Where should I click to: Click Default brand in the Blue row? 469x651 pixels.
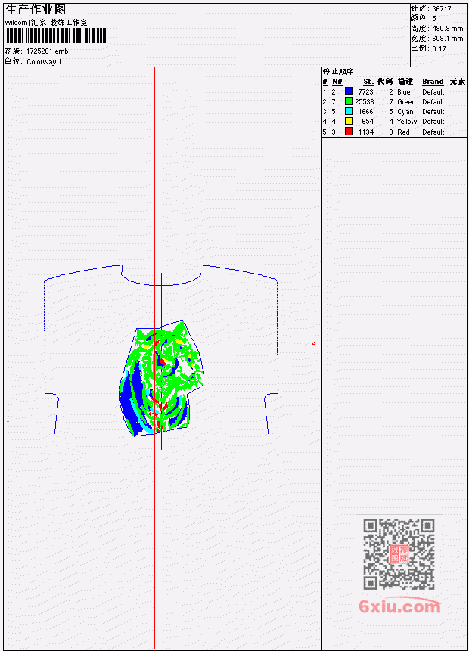[433, 91]
